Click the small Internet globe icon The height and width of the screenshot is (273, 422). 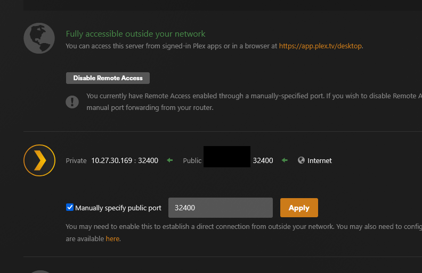pos(302,160)
